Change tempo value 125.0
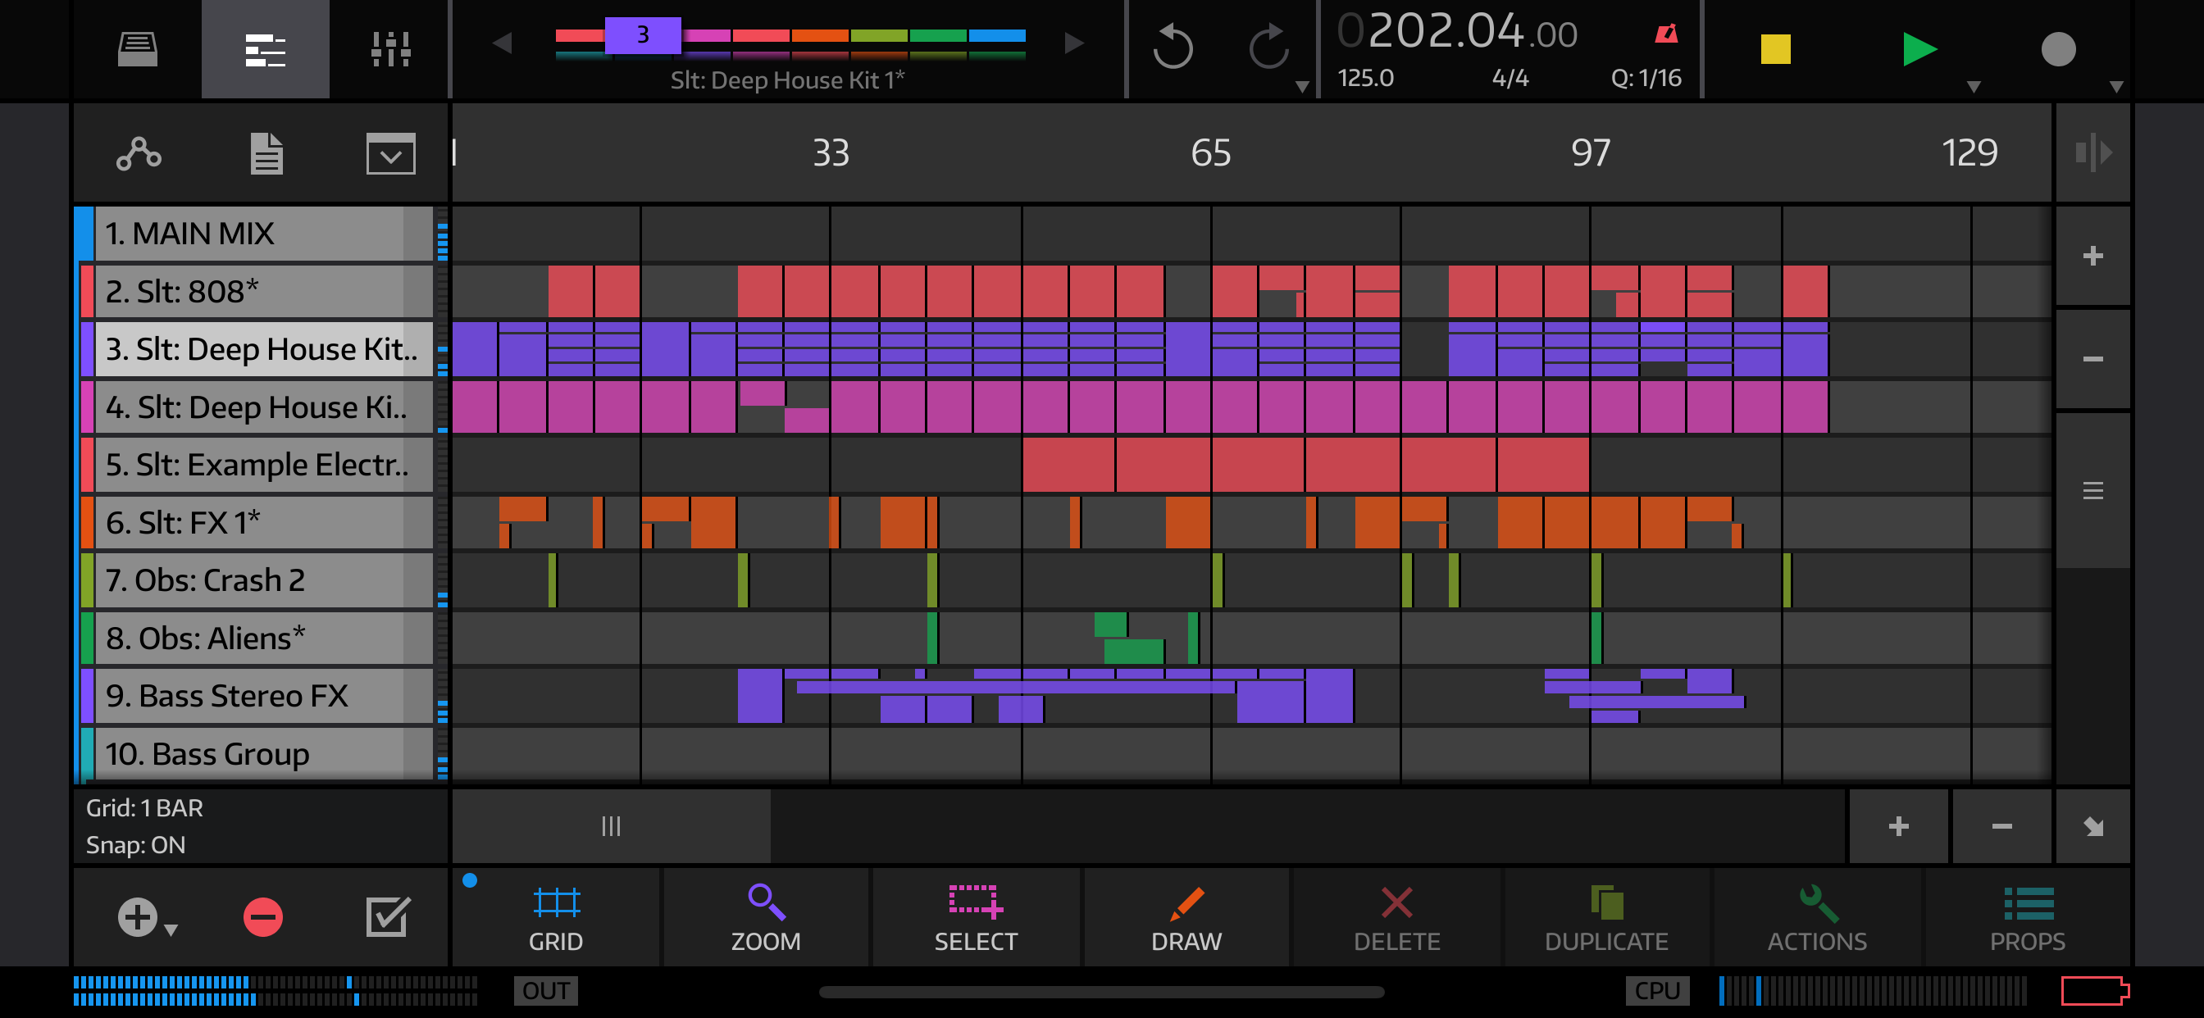The width and height of the screenshot is (2204, 1018). coord(1365,78)
